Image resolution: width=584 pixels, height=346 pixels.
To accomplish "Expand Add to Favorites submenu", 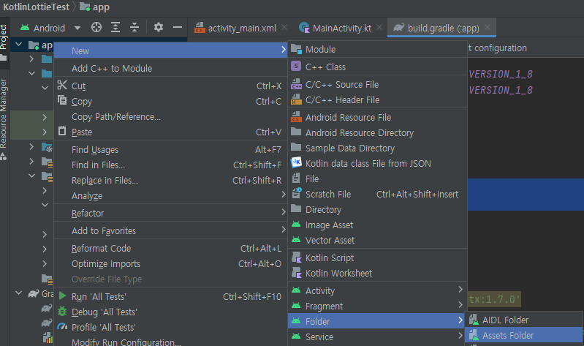I will [x=170, y=231].
